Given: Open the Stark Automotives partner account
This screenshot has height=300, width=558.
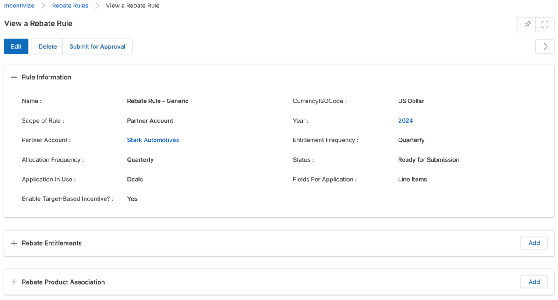Looking at the screenshot, I should pyautogui.click(x=153, y=140).
